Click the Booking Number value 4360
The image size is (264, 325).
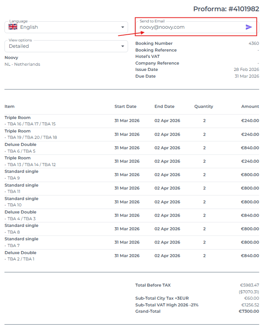tap(254, 43)
